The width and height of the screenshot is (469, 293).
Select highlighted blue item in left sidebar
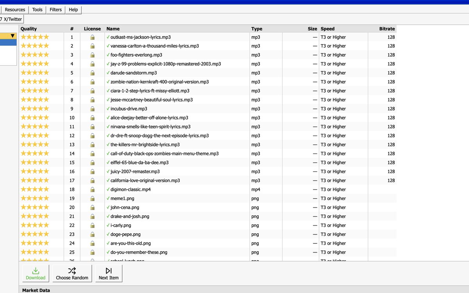8,43
